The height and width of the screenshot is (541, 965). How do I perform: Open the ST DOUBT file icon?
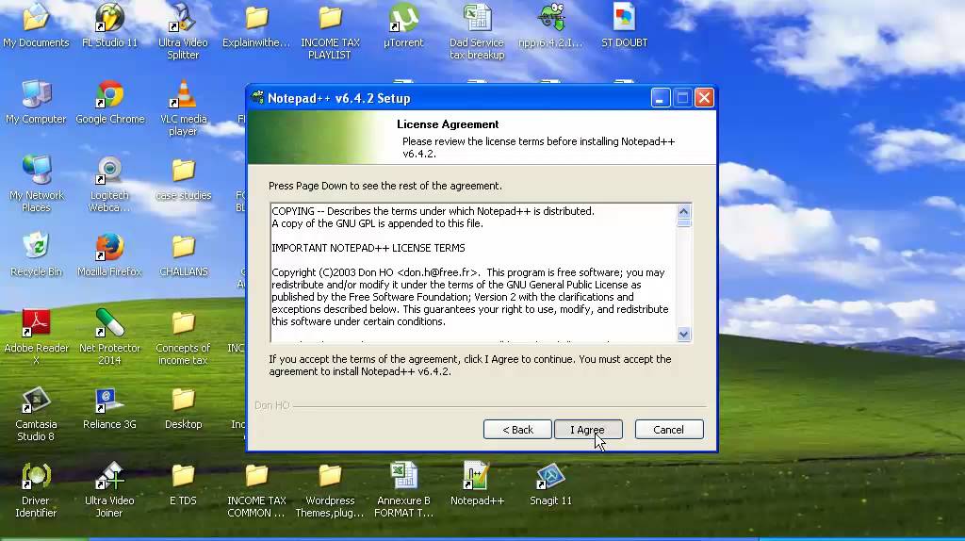coord(624,25)
